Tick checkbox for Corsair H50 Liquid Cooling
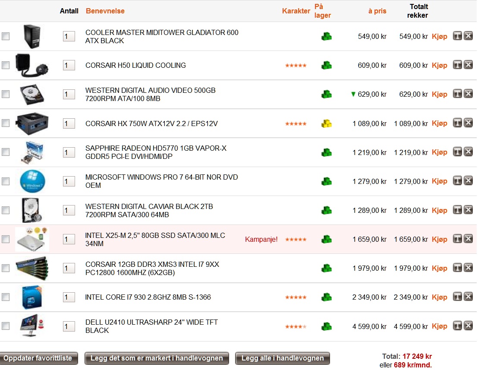The height and width of the screenshot is (370, 478). [6, 65]
